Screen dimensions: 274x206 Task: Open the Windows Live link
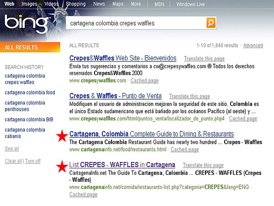tap(190, 4)
